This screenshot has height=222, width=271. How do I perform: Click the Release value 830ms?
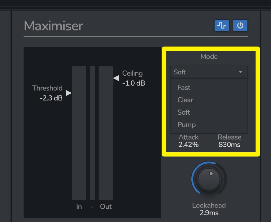pos(229,144)
